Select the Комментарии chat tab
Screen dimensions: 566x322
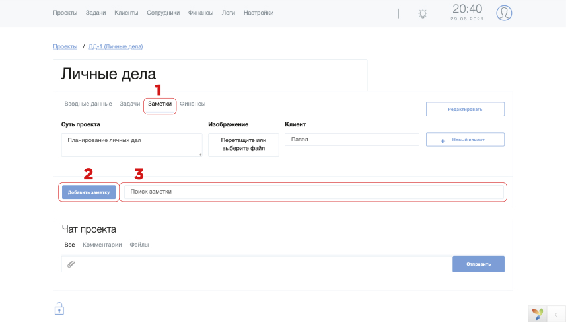coord(102,245)
